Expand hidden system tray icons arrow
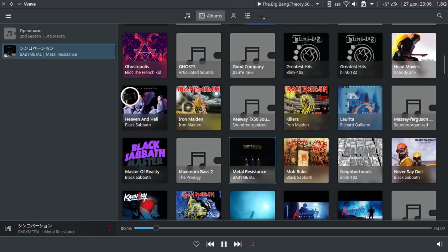Image resolution: width=448 pixels, height=252 pixels. (372, 4)
